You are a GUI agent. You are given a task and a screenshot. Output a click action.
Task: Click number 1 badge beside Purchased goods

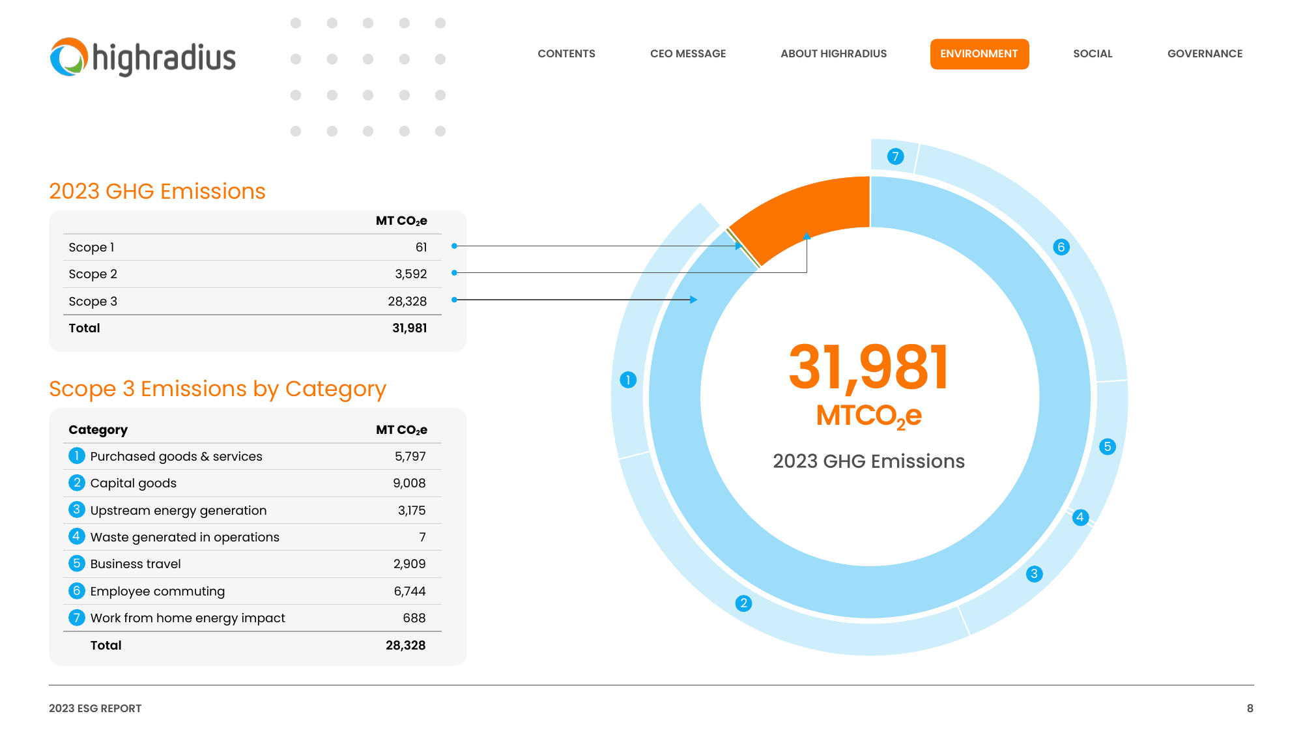tap(77, 455)
